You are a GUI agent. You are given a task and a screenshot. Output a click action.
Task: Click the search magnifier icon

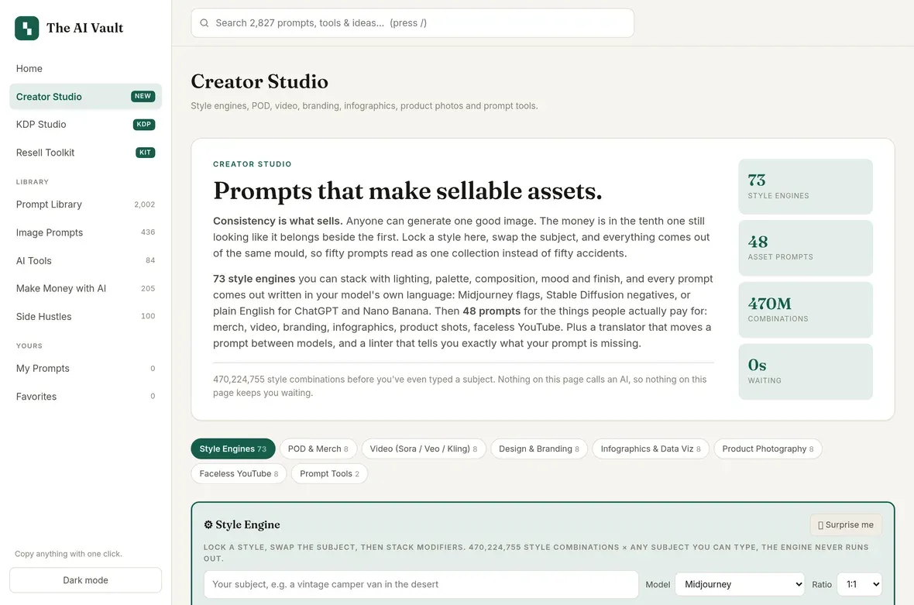[204, 23]
